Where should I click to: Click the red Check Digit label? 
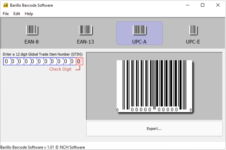[60, 69]
